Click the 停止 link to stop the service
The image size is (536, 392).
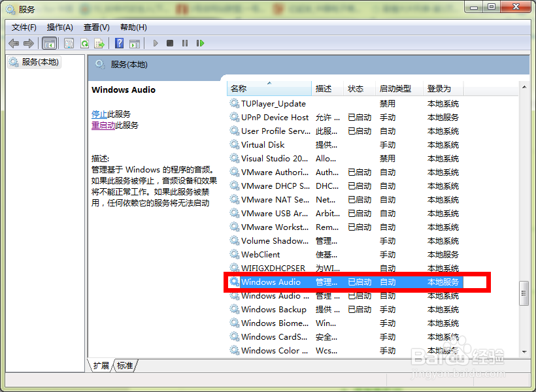[x=99, y=114]
